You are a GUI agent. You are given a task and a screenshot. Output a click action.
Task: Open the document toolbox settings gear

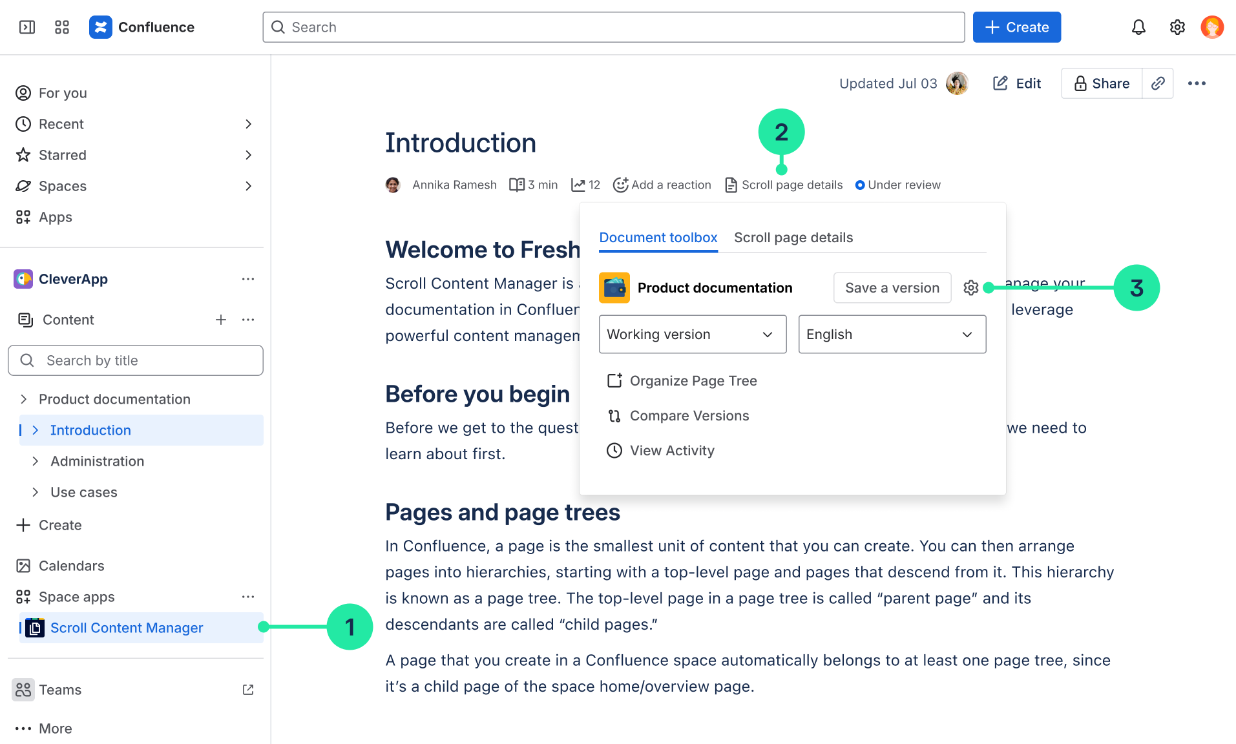(x=970, y=288)
